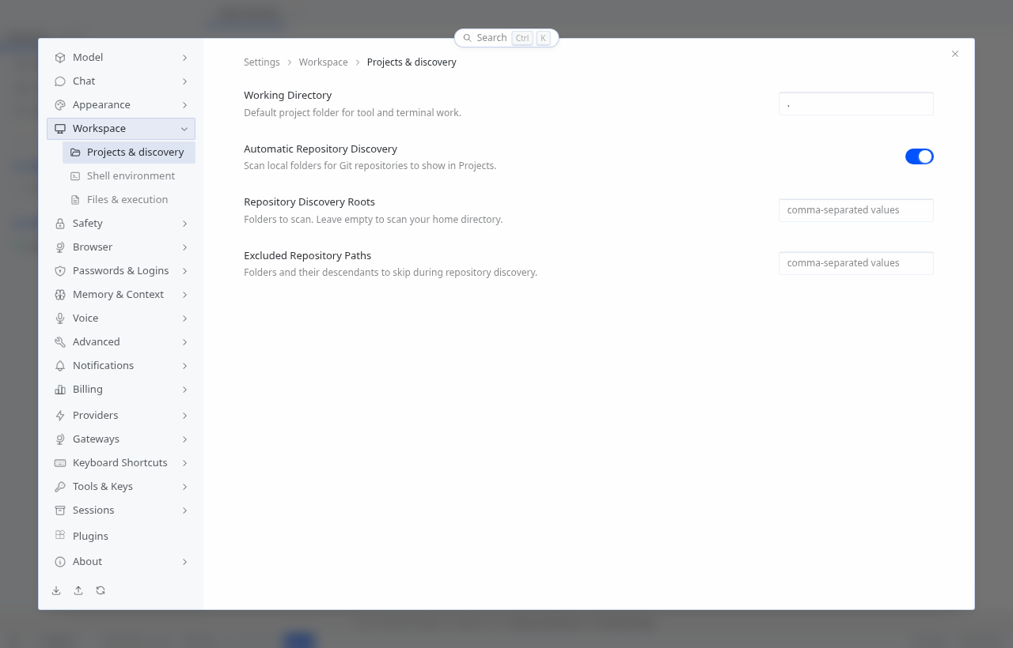This screenshot has width=1013, height=648.
Task: Click the Passwords & Logins shield icon
Action: pos(60,271)
